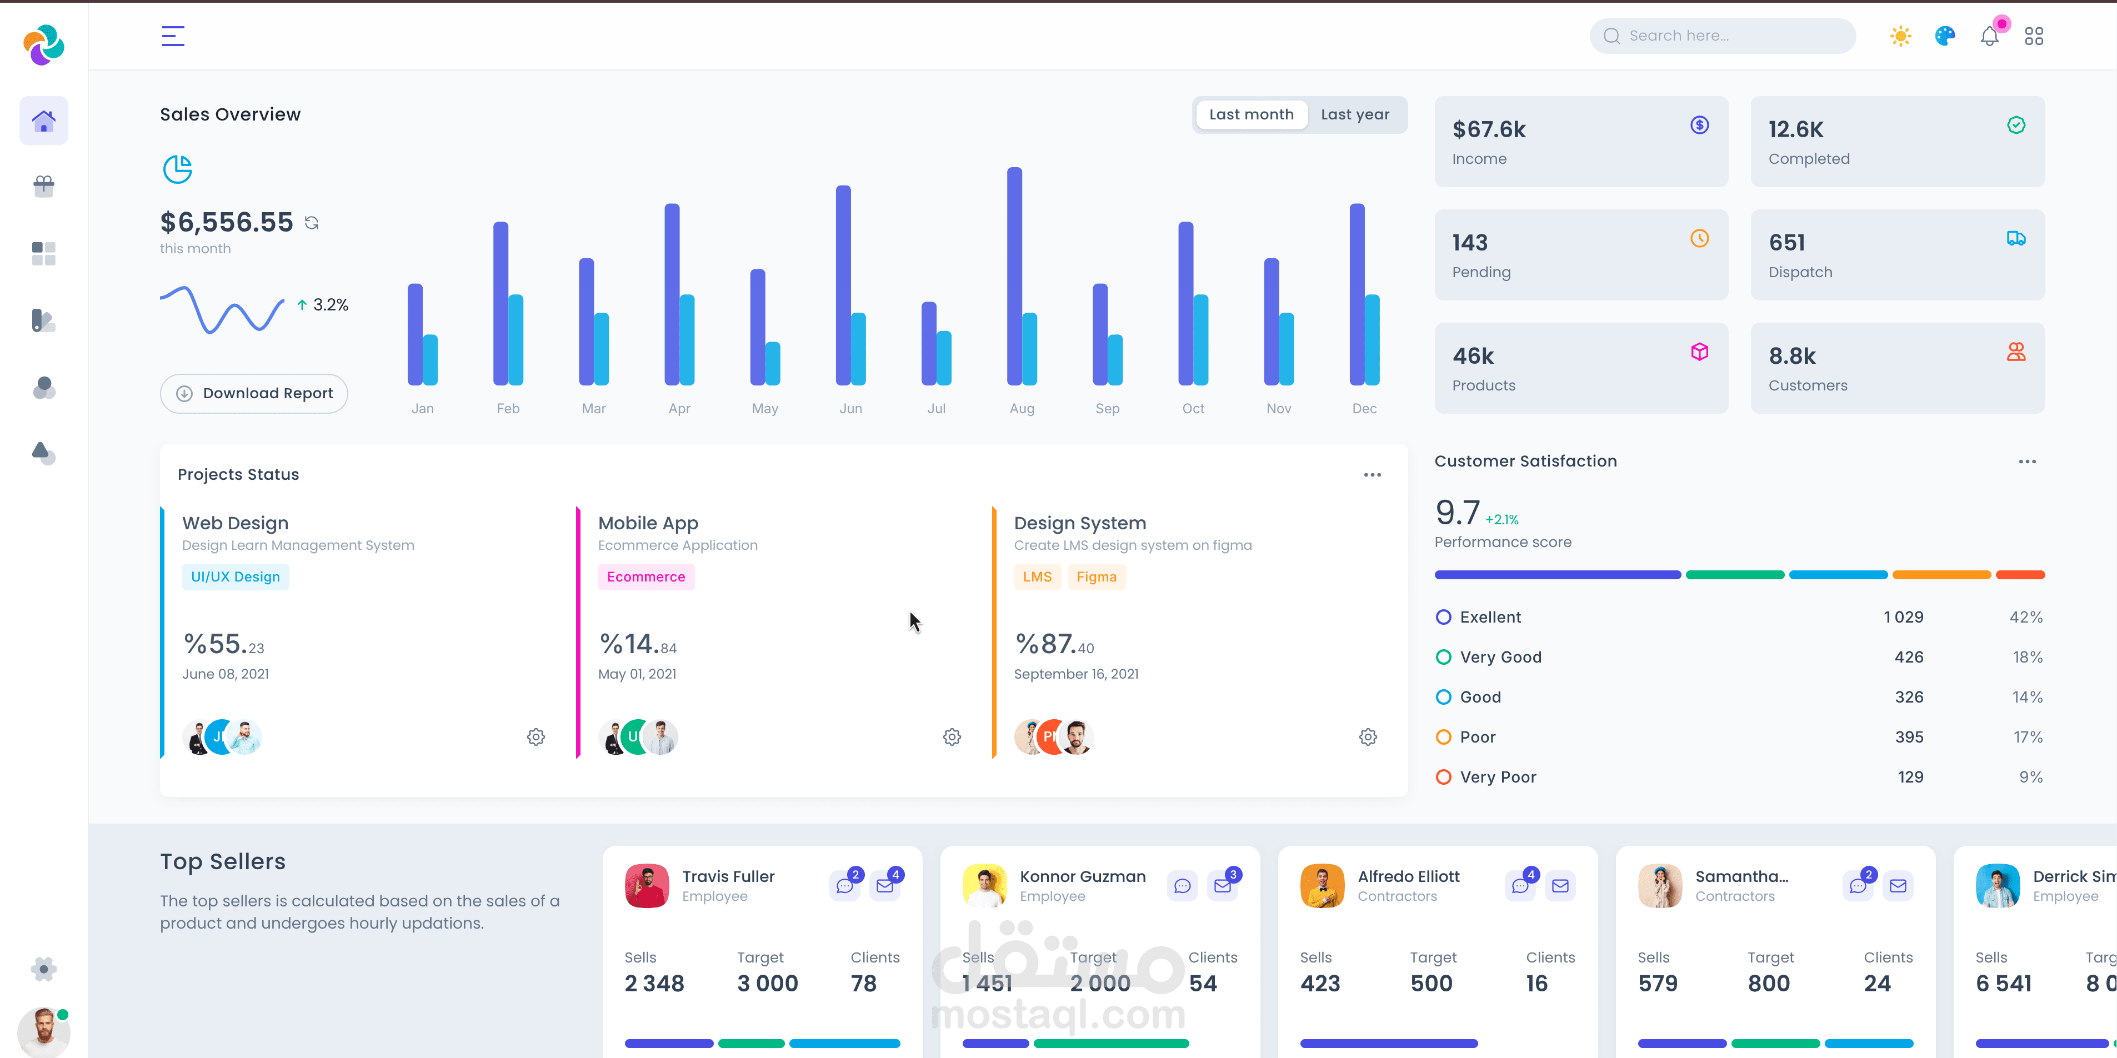
Task: Open Alfredo Elliott chat icon
Action: click(1520, 886)
